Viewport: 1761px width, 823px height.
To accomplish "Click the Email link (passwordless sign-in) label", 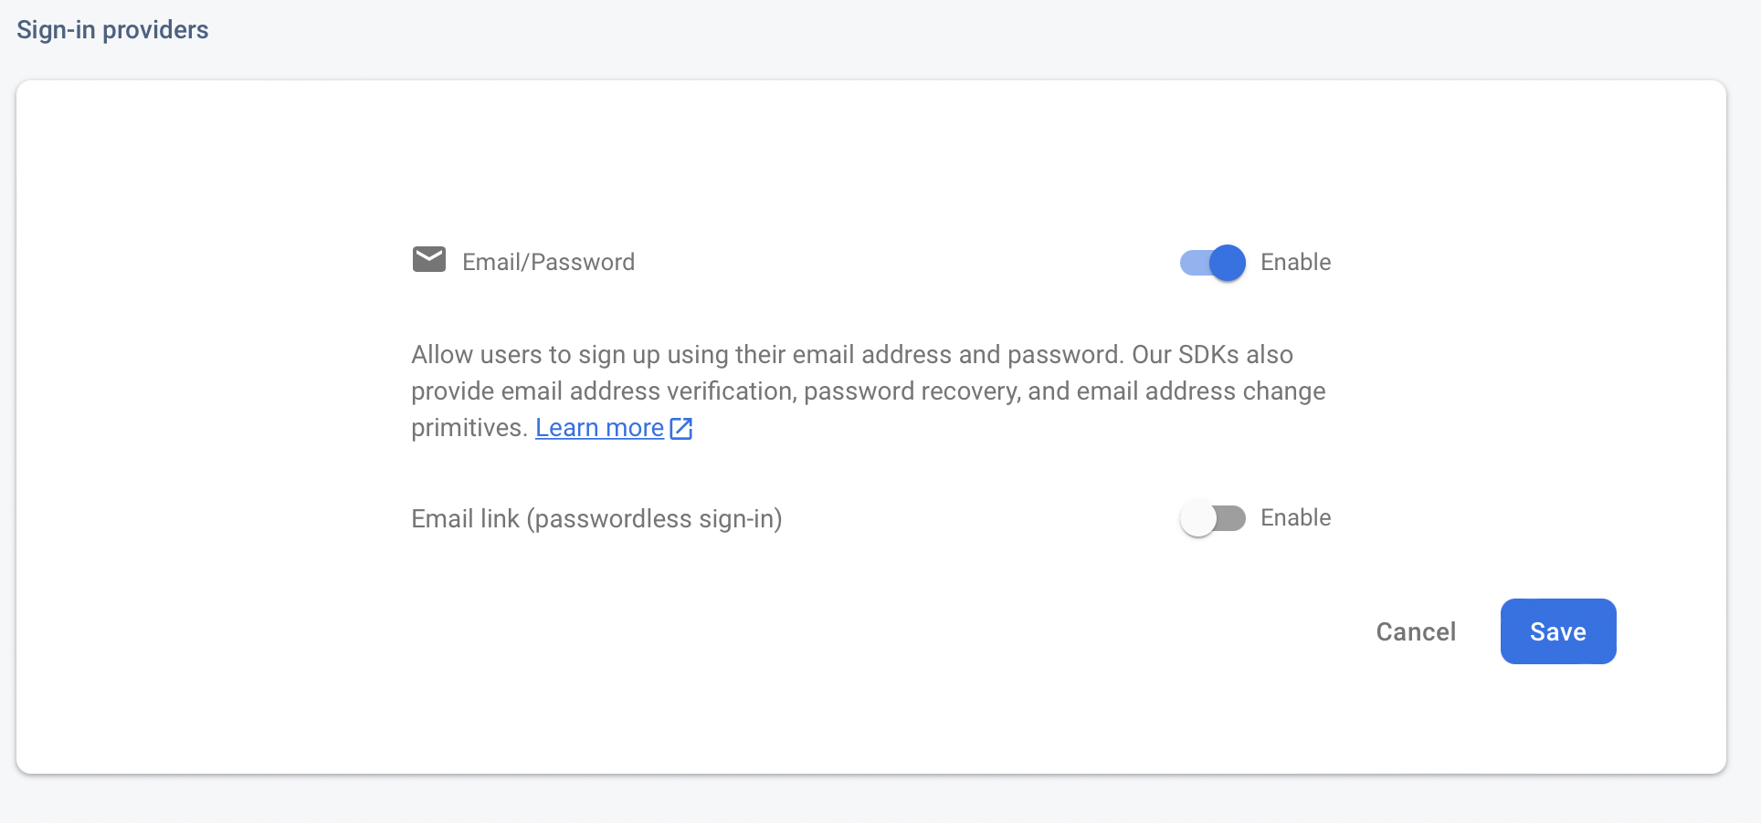I will (x=596, y=518).
